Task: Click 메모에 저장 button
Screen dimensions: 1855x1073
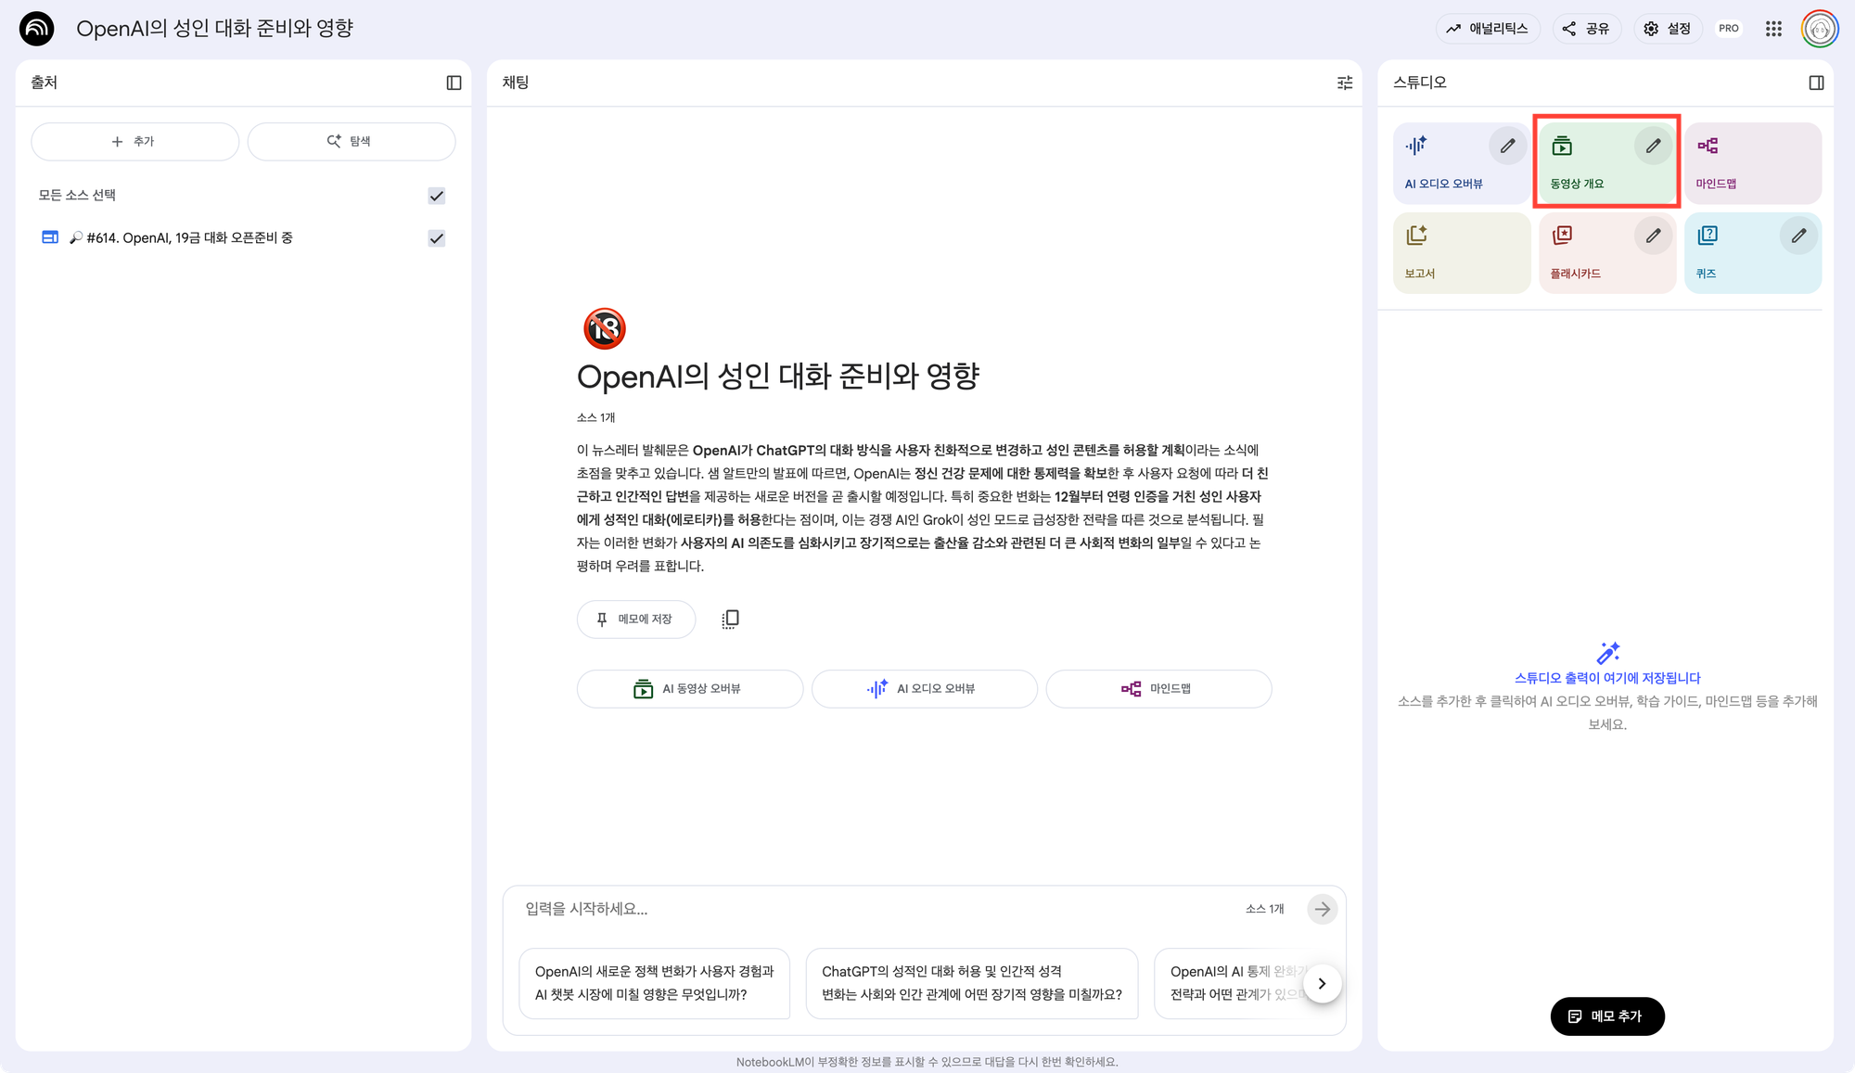Action: 635,619
